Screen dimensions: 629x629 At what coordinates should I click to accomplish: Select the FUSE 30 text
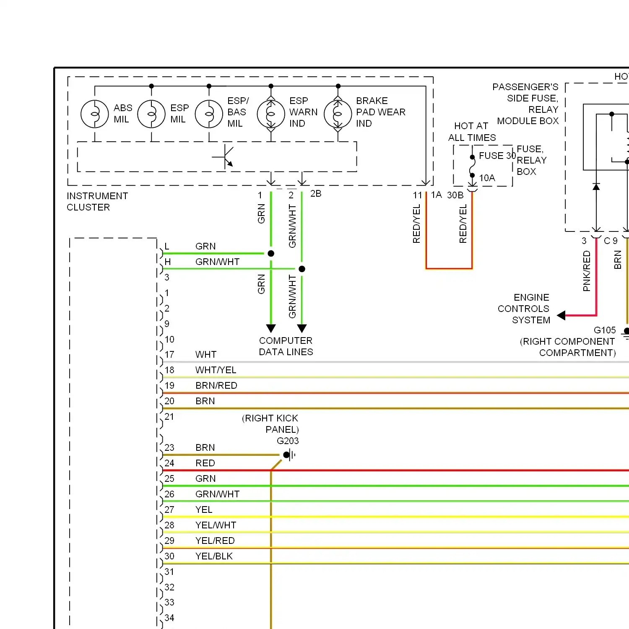click(x=497, y=156)
